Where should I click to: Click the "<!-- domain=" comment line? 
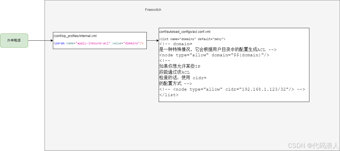[176, 44]
